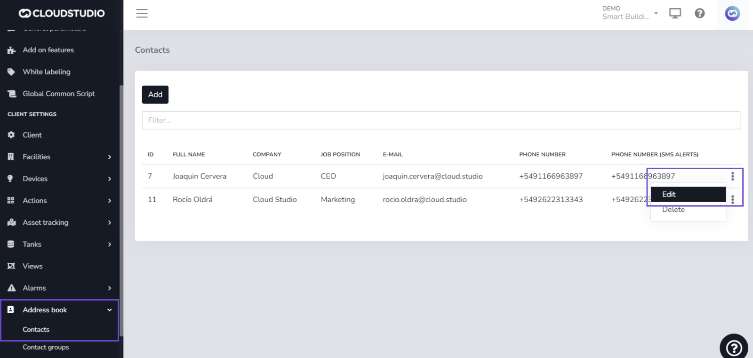Open three-dot menu for Joaquin Cervera row
The width and height of the screenshot is (753, 358).
click(732, 176)
